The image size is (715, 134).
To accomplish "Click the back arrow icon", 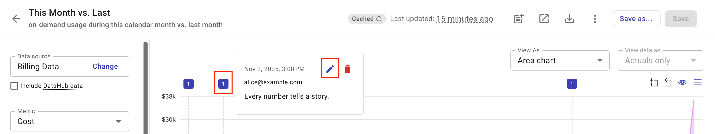I will coord(16,19).
